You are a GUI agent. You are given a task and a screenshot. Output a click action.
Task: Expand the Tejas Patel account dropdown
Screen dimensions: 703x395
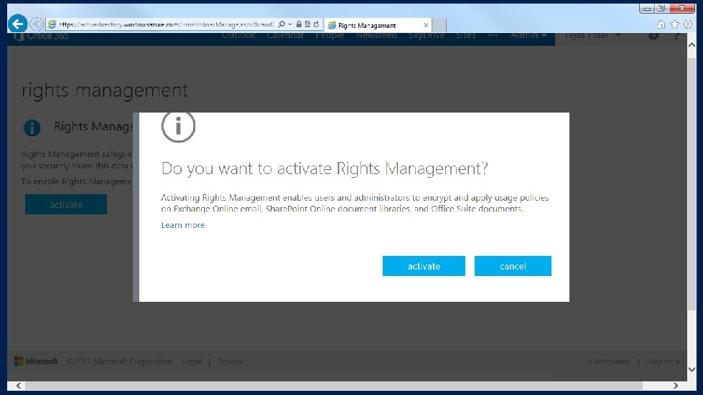(x=592, y=36)
